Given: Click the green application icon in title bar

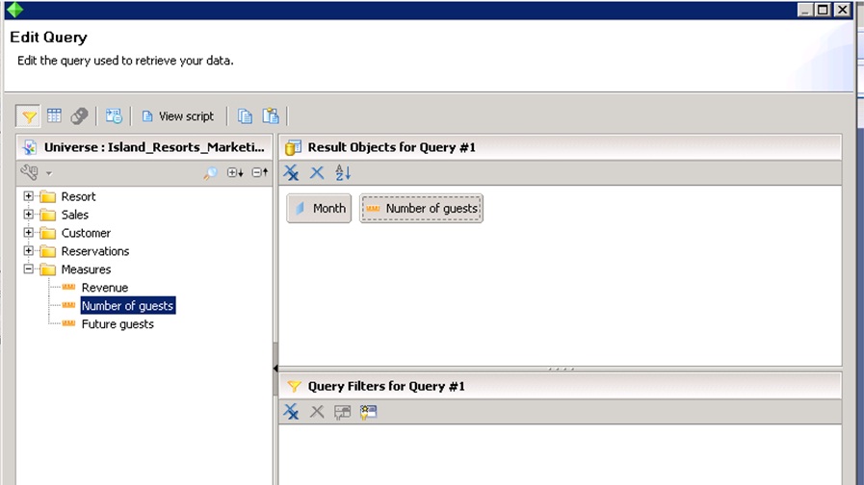Looking at the screenshot, I should 14,10.
